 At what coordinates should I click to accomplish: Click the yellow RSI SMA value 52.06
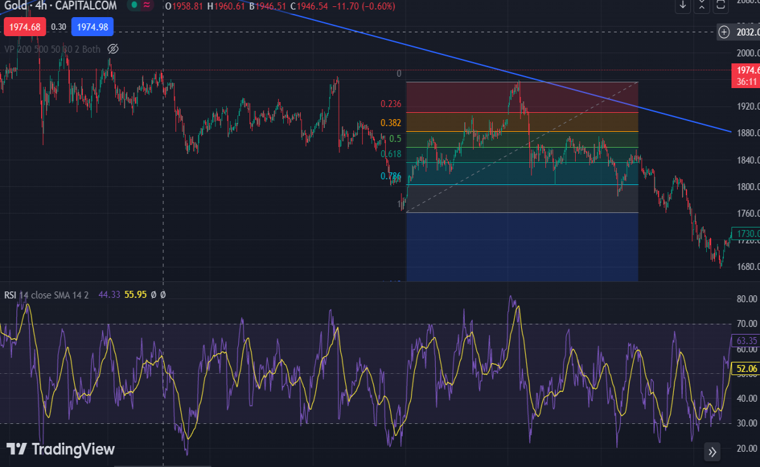745,368
